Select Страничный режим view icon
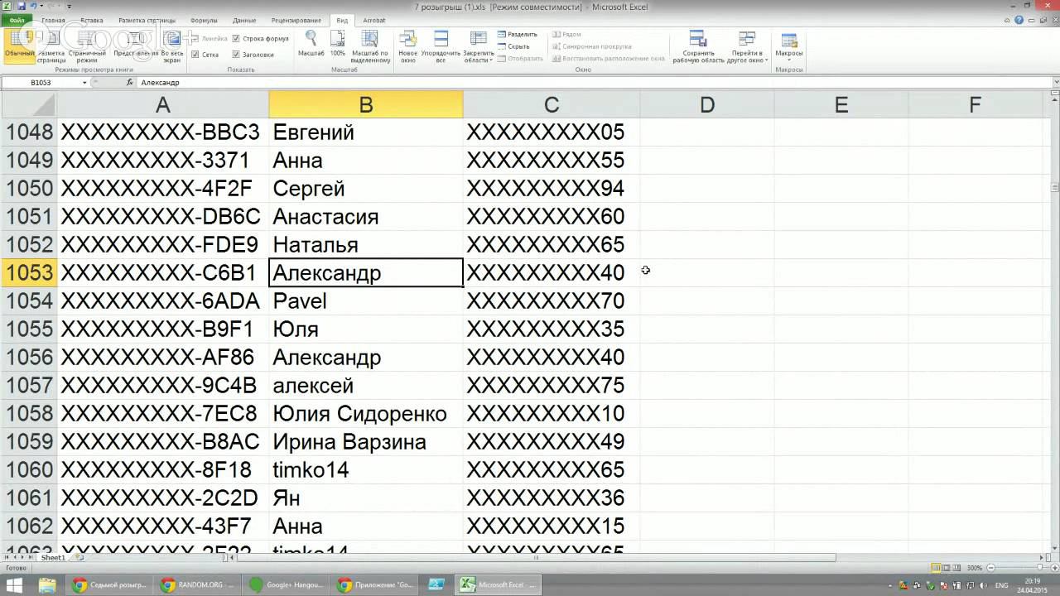1060x596 pixels. click(x=87, y=46)
